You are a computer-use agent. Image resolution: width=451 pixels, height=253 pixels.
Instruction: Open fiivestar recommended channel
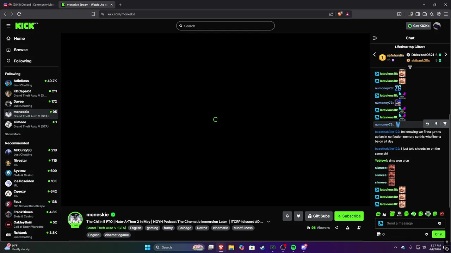coord(31,162)
